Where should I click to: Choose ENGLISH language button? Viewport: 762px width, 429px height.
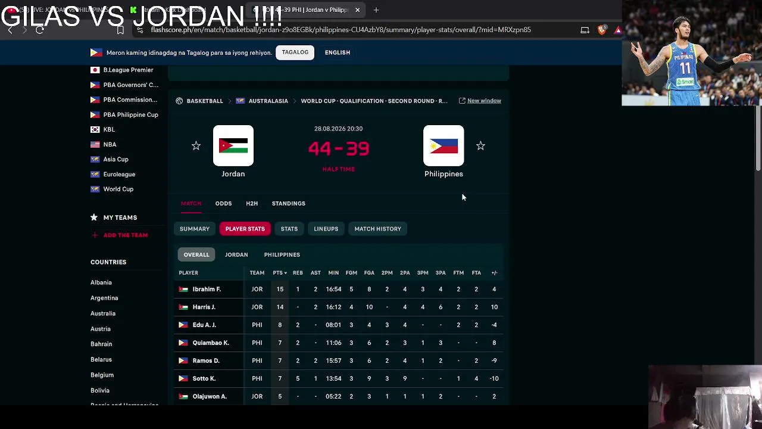coord(338,52)
